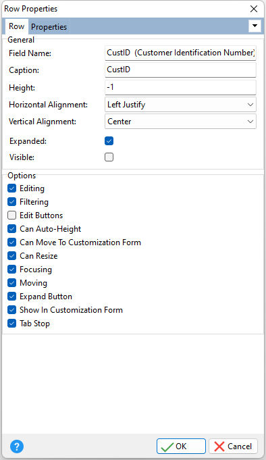The height and width of the screenshot is (460, 266).
Task: Click the Cancel button
Action: pos(233,446)
